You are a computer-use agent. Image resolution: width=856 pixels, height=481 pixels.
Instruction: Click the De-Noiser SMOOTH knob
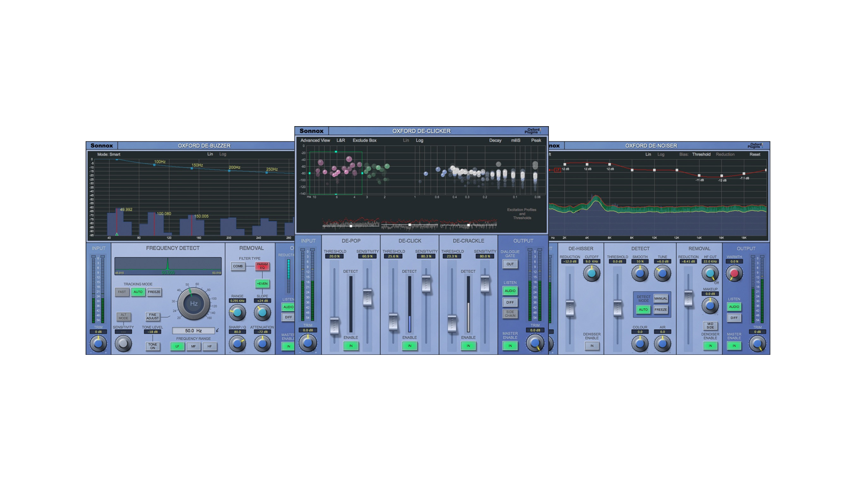(x=640, y=273)
